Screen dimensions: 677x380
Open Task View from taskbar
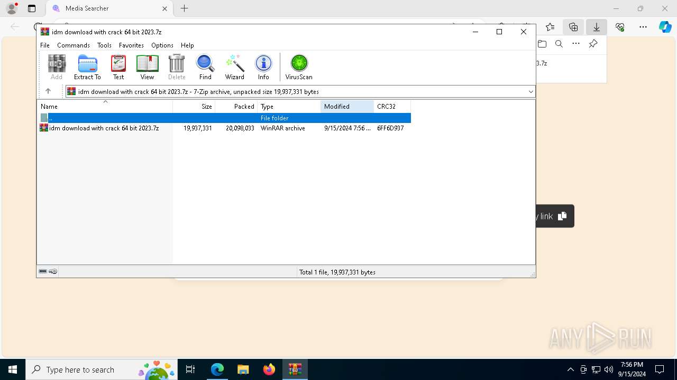coord(190,369)
